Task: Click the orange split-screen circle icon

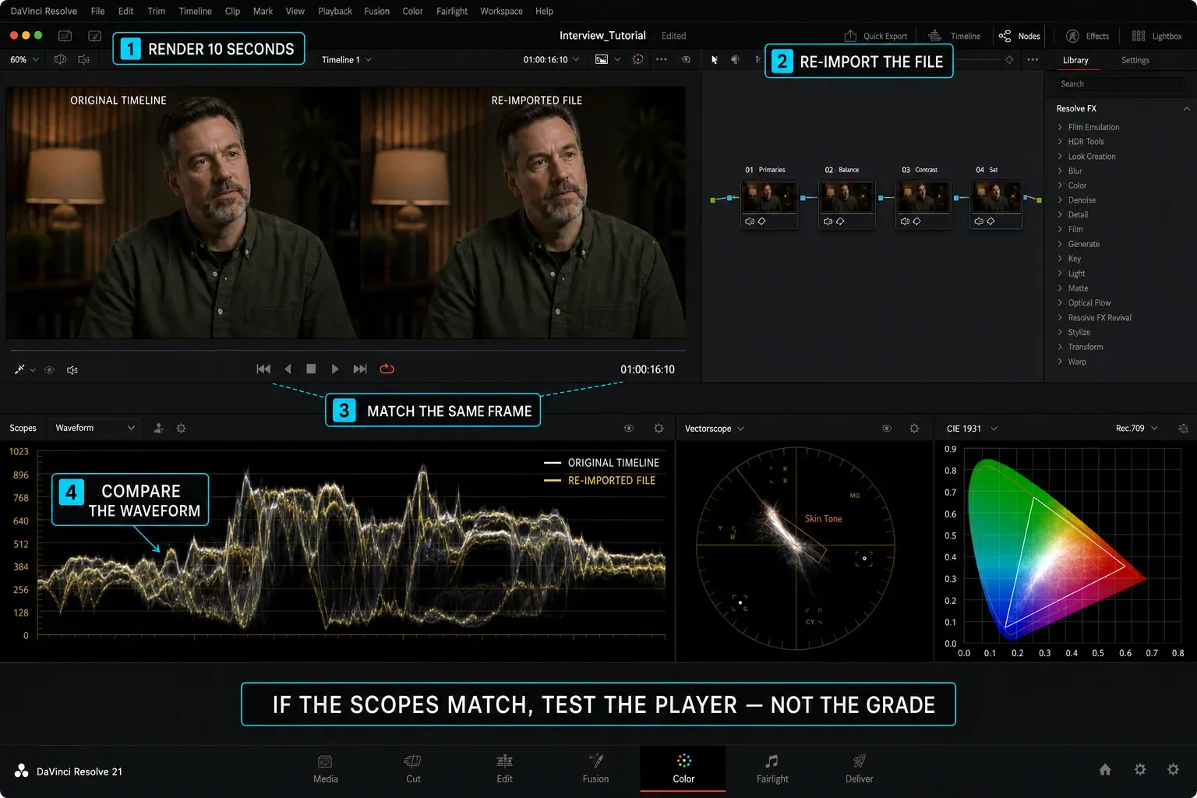Action: pos(637,59)
